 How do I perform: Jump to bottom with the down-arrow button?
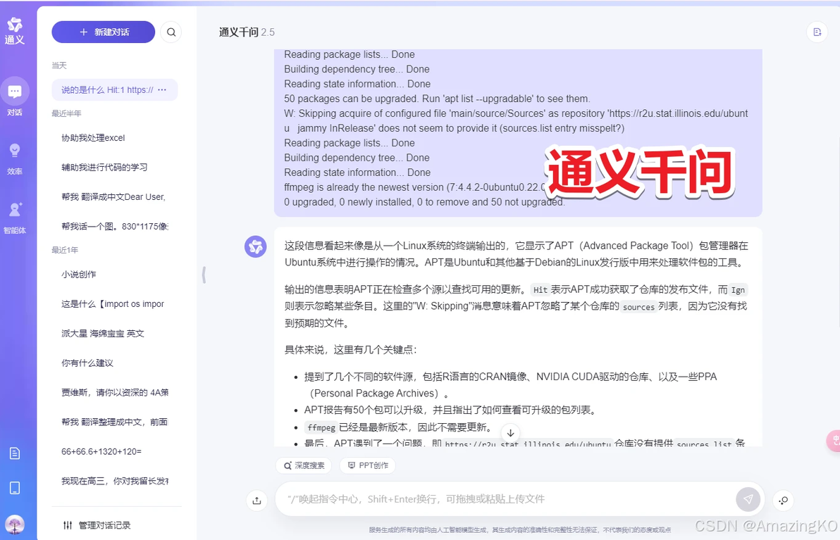pos(510,433)
